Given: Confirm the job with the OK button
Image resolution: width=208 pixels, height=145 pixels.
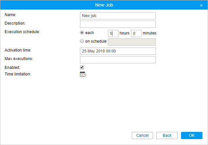Looking at the screenshot, I should click(192, 135).
